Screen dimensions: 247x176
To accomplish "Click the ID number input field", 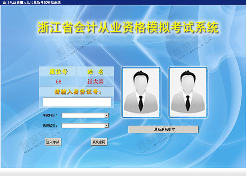I will tap(77, 102).
